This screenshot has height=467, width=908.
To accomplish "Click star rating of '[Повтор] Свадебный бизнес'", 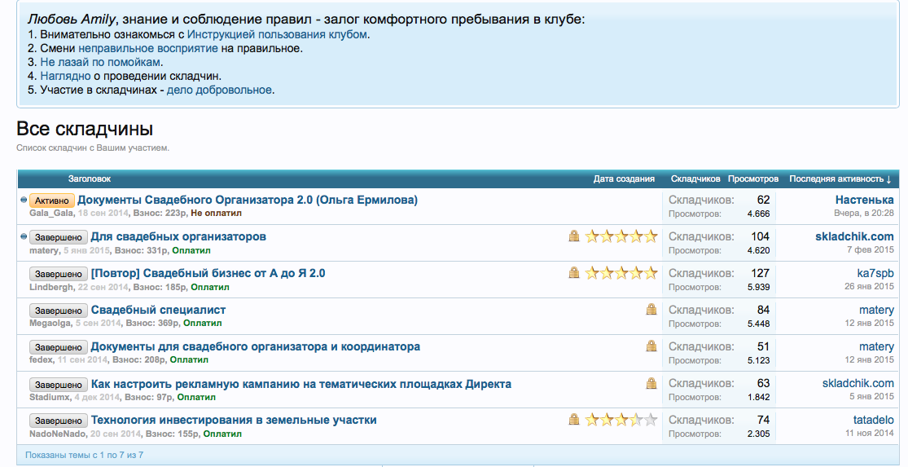I will 621,273.
